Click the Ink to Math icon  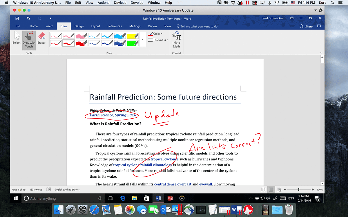click(x=176, y=39)
